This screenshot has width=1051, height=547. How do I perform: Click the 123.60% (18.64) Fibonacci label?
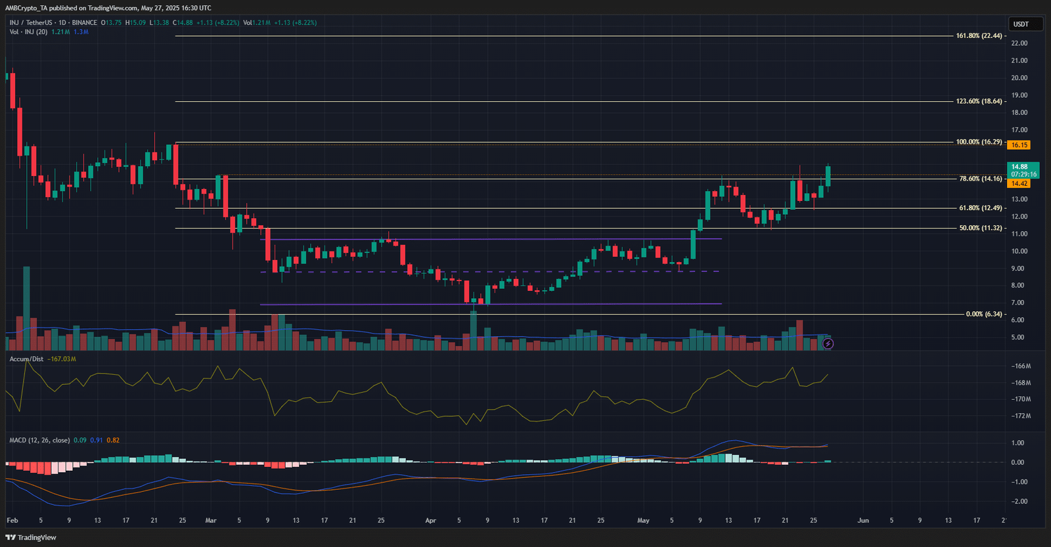click(x=979, y=101)
